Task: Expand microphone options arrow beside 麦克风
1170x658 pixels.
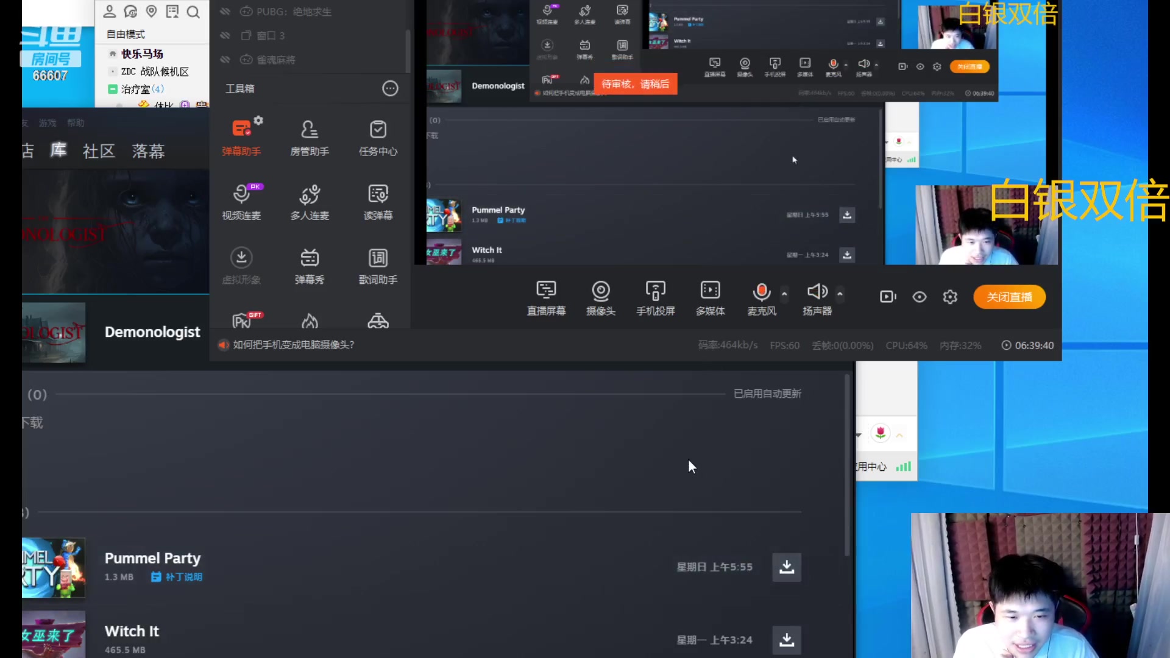Action: [784, 294]
